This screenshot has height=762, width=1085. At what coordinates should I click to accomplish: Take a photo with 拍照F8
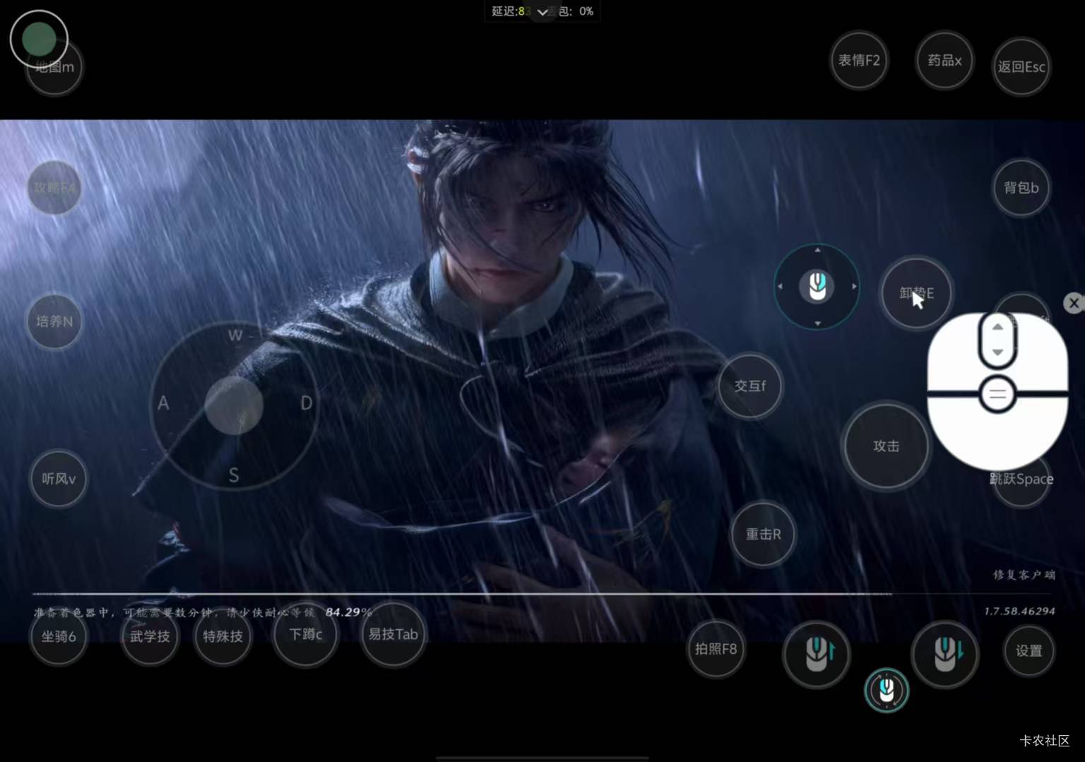point(716,649)
